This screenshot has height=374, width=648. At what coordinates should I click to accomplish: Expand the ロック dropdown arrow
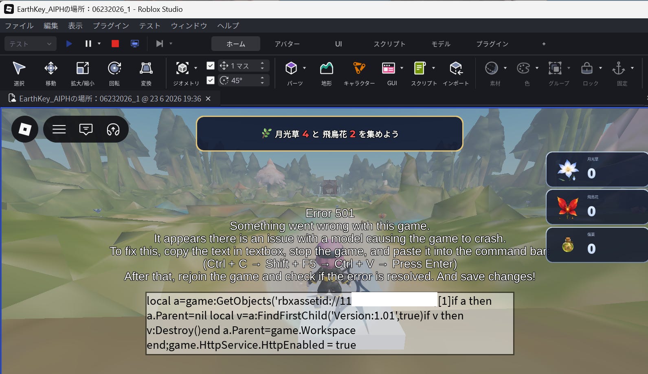tap(600, 68)
